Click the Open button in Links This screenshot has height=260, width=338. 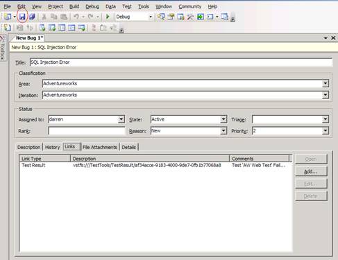(311, 159)
